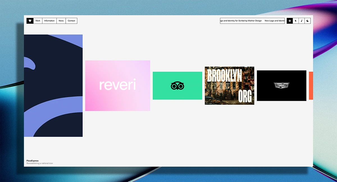Open the Brooklyn Org project thumbnail
337x182 pixels.
(229, 86)
